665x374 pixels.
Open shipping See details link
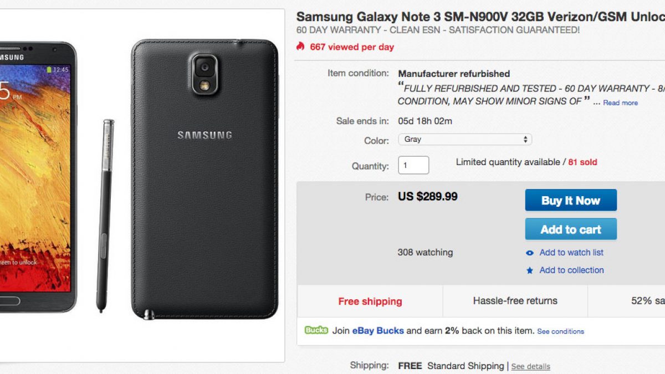(530, 366)
